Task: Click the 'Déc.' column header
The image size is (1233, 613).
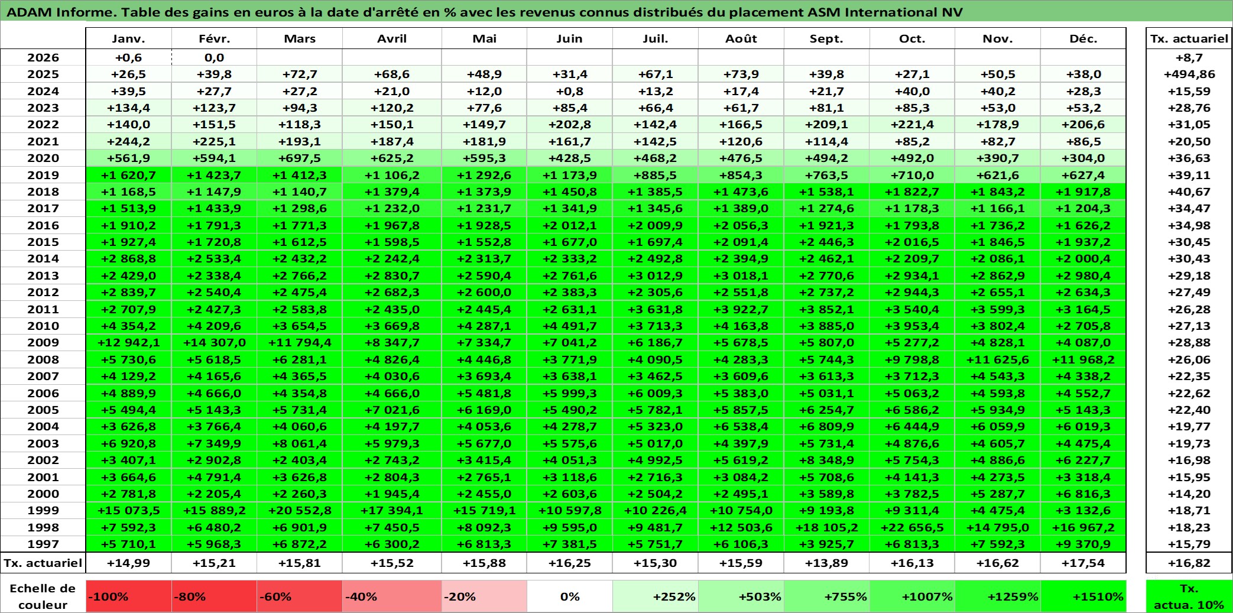Action: click(x=1083, y=38)
